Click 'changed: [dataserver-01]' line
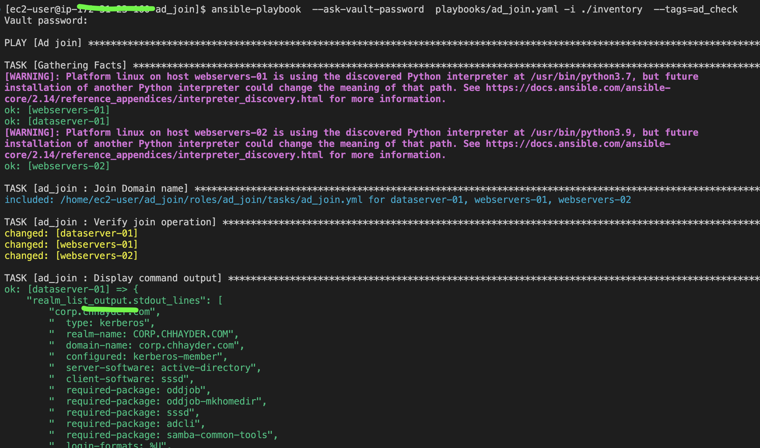Screen dimensions: 760x448 71,233
